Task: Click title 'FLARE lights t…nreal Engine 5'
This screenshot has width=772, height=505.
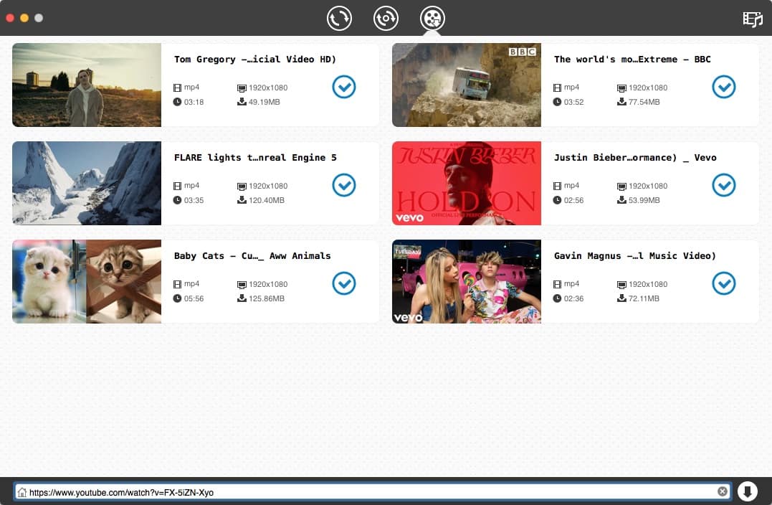Action: [255, 158]
